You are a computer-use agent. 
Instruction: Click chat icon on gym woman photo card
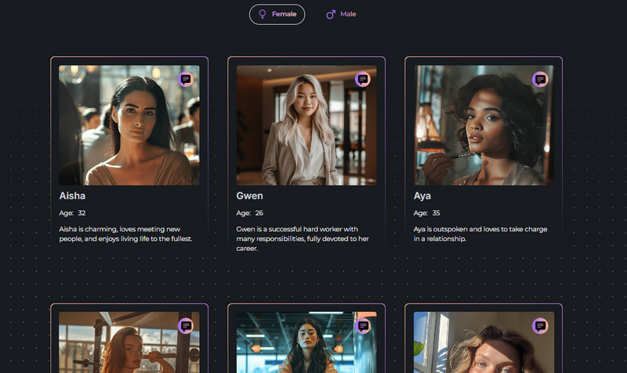[x=186, y=326]
